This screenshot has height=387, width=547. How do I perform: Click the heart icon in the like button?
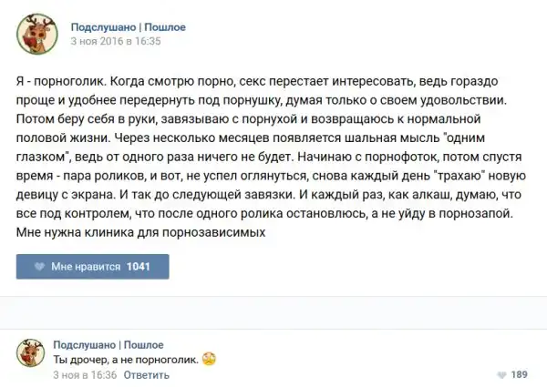[39, 267]
